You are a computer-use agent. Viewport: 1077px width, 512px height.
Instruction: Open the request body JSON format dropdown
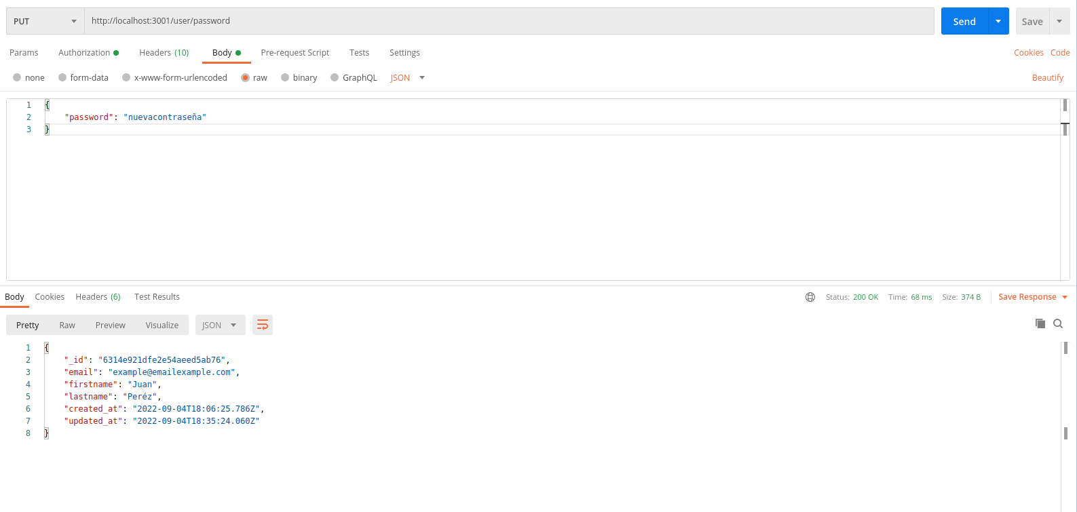(407, 78)
